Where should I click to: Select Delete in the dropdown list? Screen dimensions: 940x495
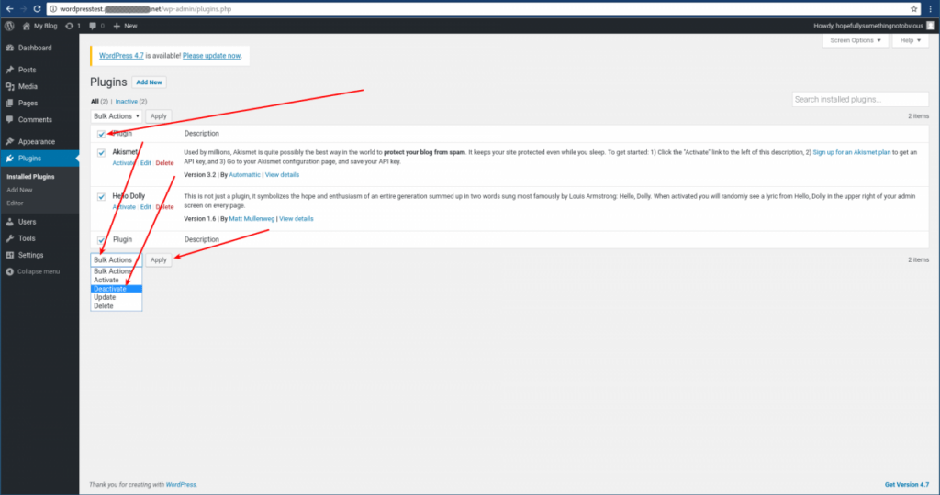point(117,306)
